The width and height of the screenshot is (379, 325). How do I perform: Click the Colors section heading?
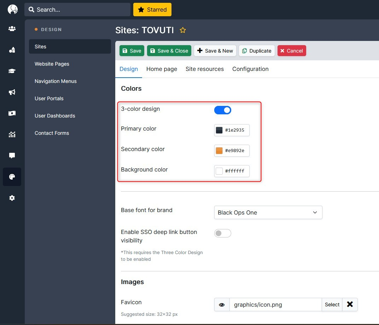coord(131,89)
